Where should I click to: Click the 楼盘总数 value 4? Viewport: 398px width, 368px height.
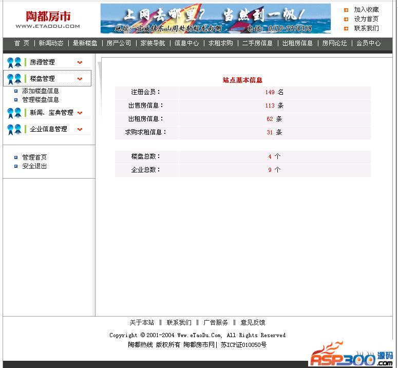point(270,156)
